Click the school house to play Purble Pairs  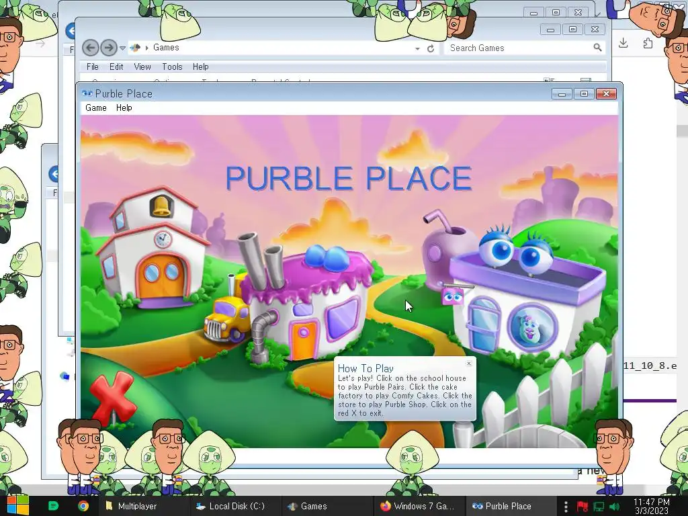[153, 249]
